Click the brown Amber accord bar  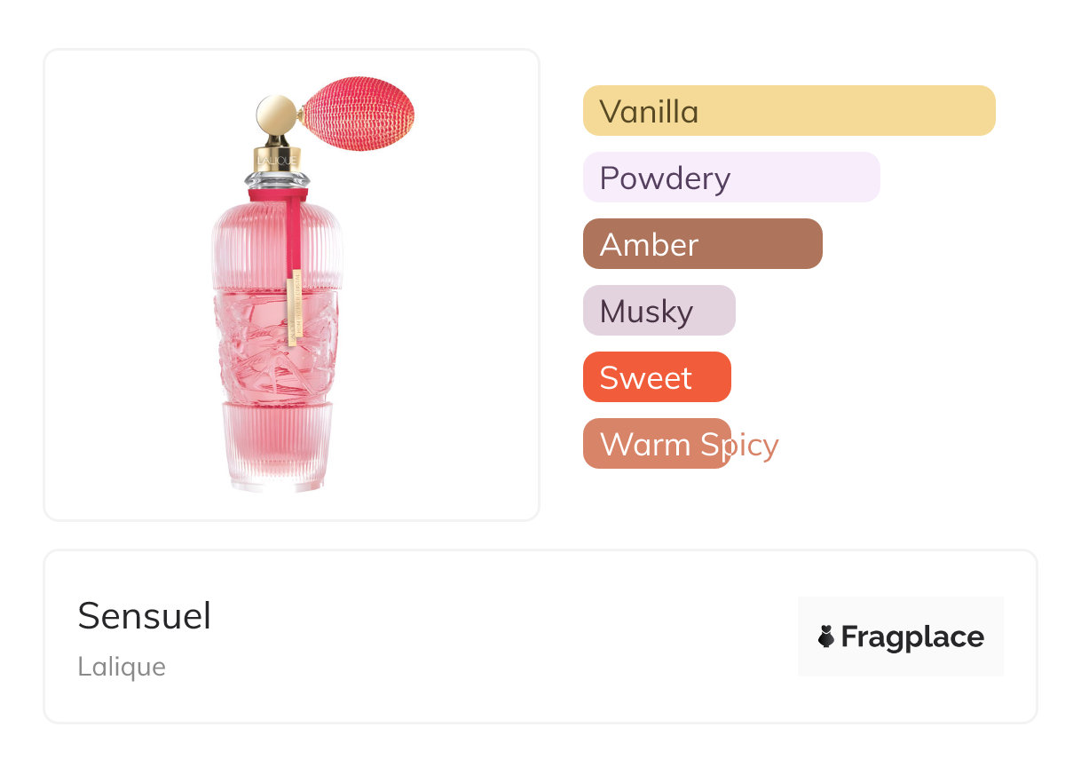(702, 244)
